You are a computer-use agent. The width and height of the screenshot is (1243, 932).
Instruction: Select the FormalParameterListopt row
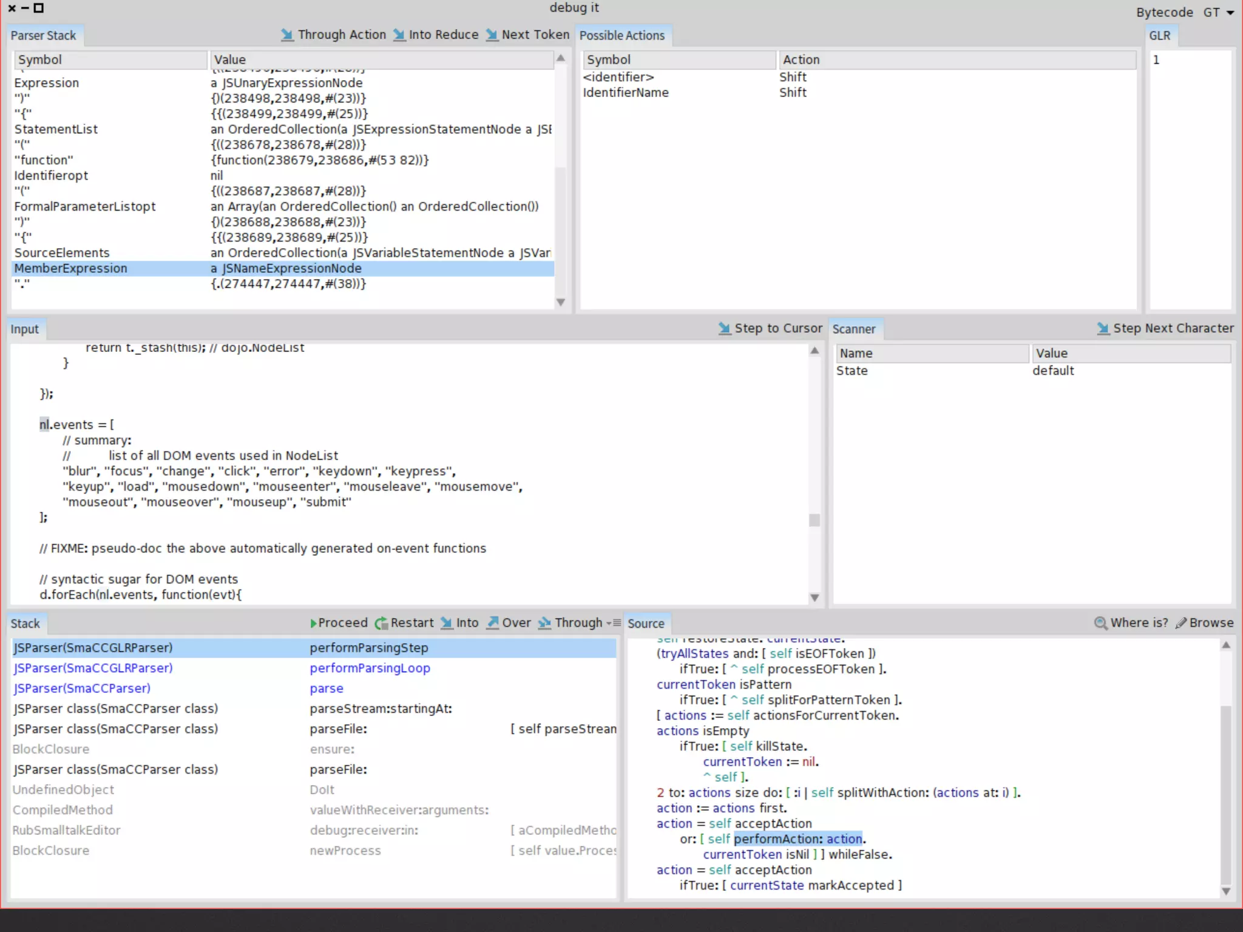tap(283, 206)
